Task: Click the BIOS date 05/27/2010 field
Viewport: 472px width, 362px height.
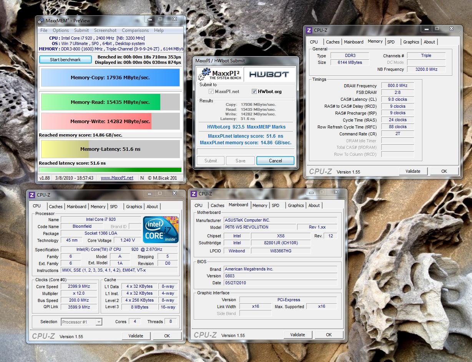Action: coord(280,283)
